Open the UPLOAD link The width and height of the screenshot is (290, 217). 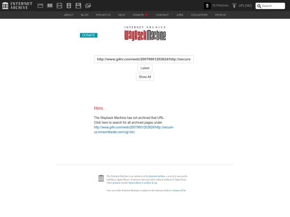point(245,6)
